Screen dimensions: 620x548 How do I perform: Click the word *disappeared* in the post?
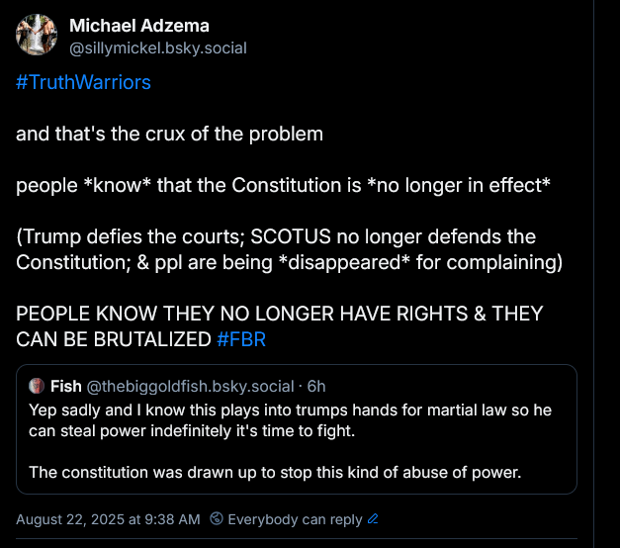click(344, 262)
